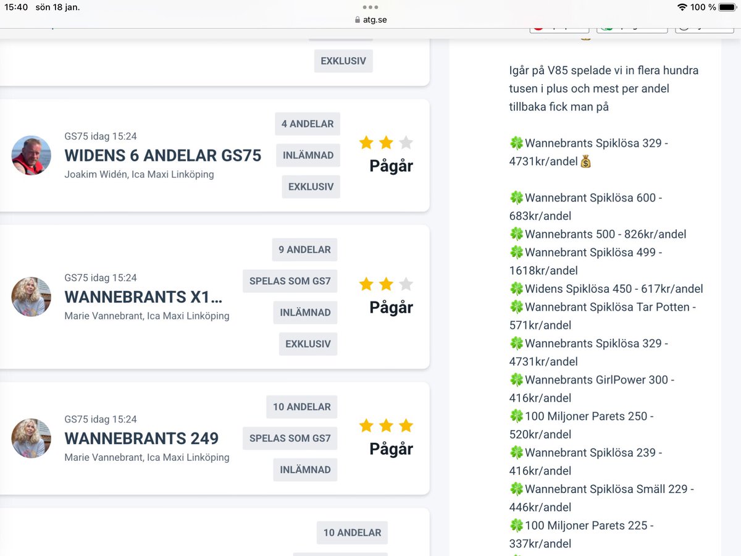Click Pågår status on Widens card
Image resolution: width=741 pixels, height=556 pixels.
point(391,166)
